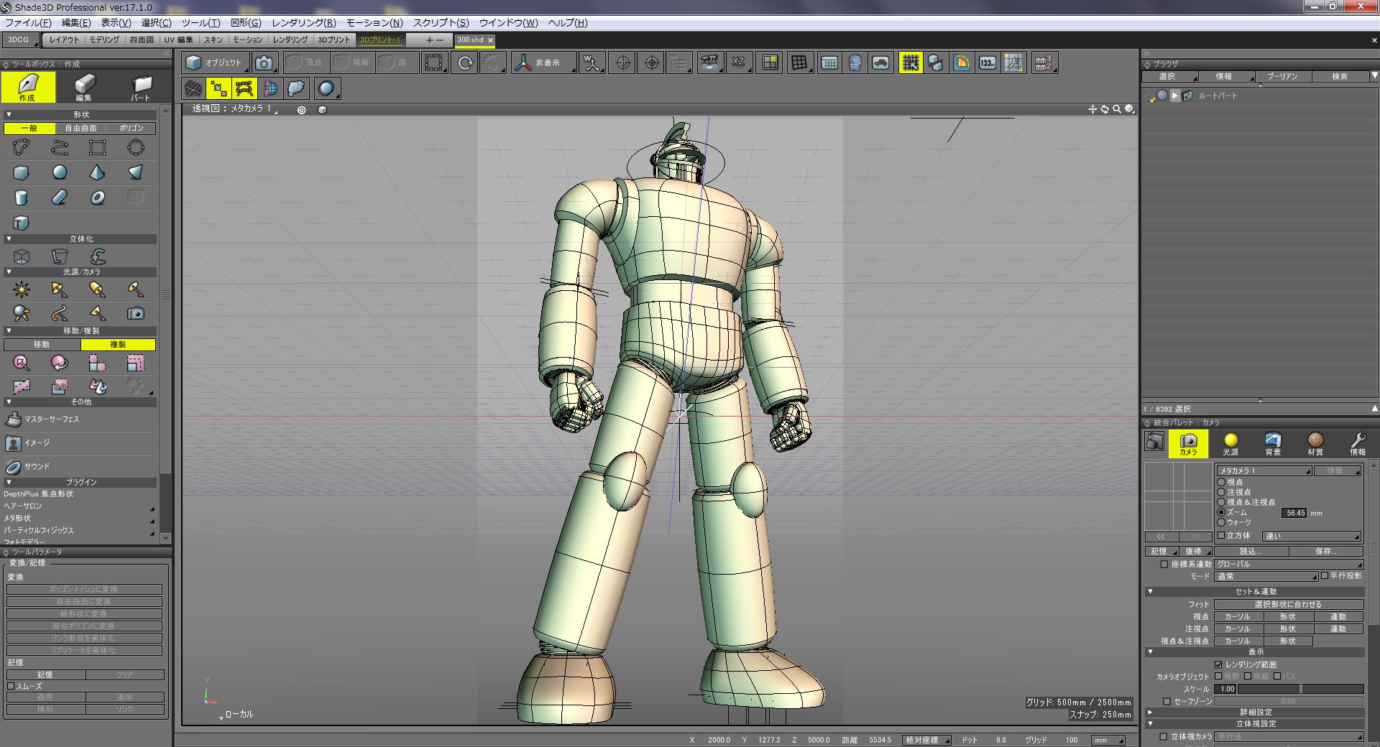Open the モード 通常 dropdown

[x=1266, y=576]
